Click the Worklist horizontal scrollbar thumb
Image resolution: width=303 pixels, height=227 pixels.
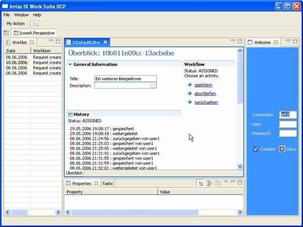click(19, 212)
